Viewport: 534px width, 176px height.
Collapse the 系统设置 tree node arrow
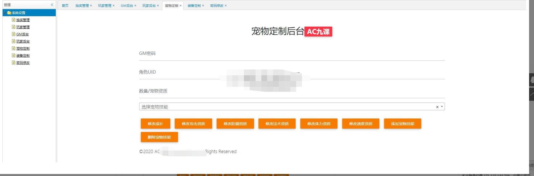[5, 13]
